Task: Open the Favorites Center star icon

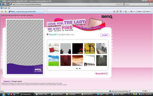Action: point(2,12)
